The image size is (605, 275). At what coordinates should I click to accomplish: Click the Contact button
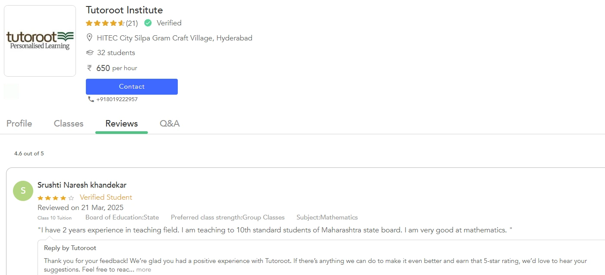click(x=132, y=87)
